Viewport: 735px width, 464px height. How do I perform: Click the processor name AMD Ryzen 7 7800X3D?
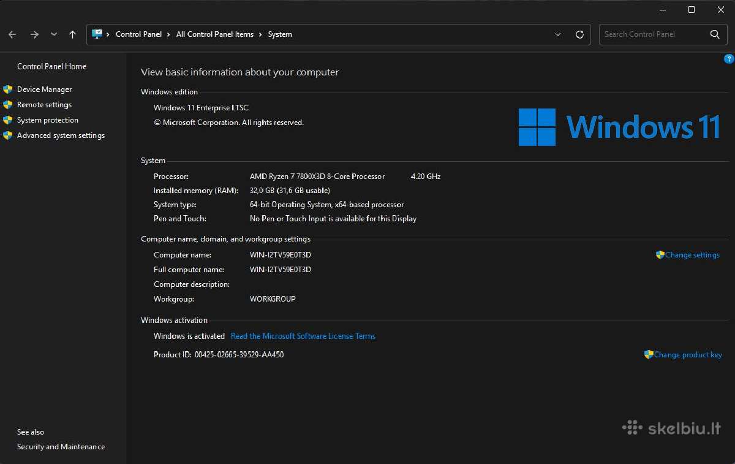pos(317,177)
